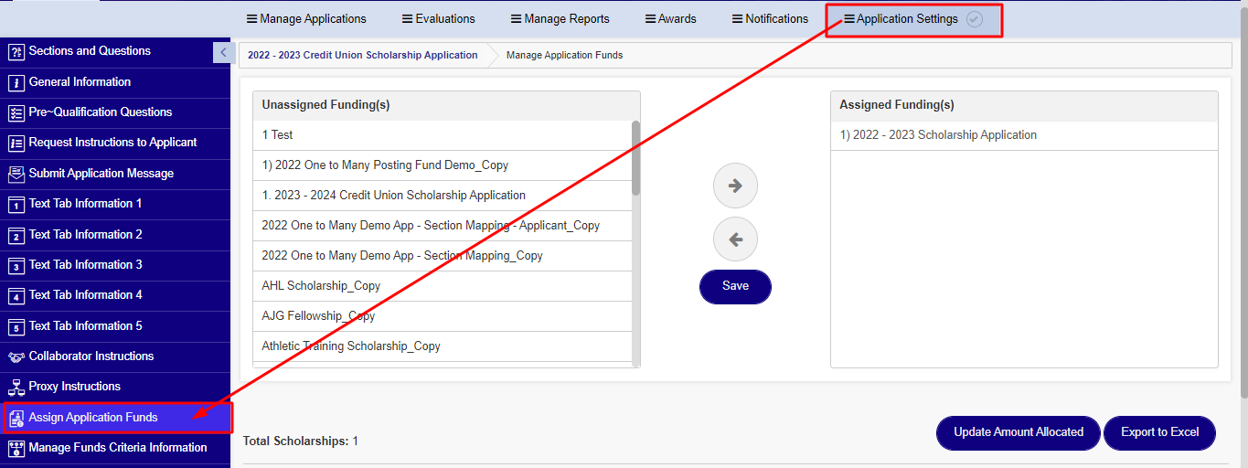This screenshot has height=468, width=1248.
Task: Click the right arrow to assign funding
Action: pos(735,186)
